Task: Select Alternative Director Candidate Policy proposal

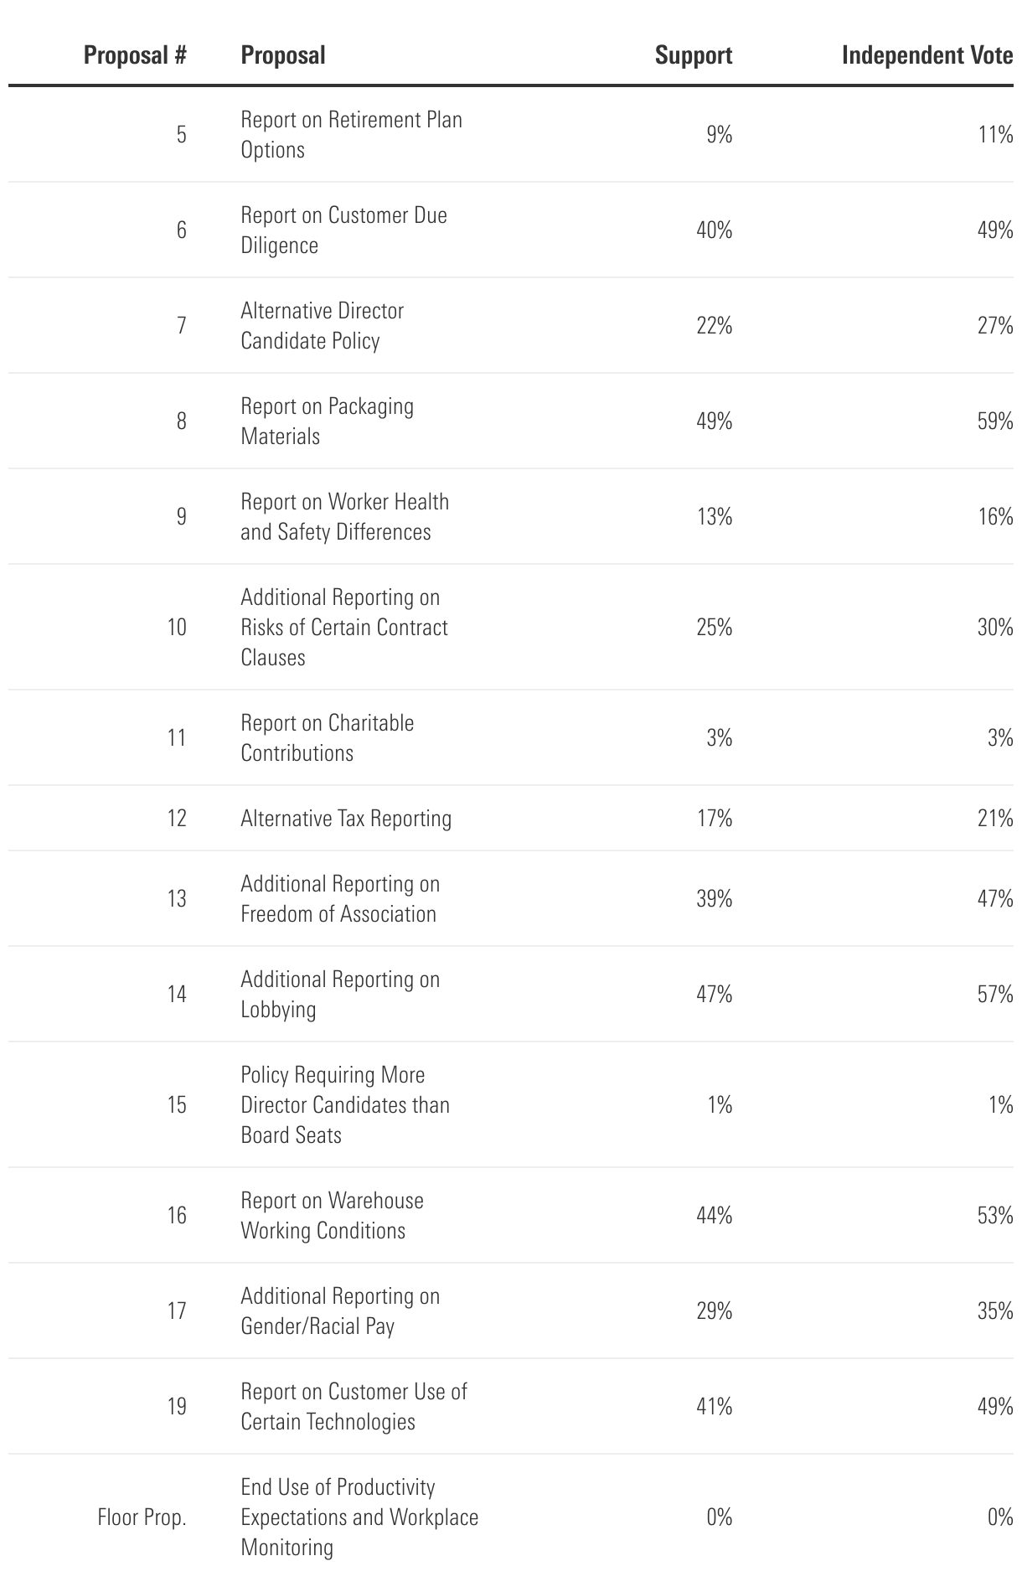Action: 323,326
